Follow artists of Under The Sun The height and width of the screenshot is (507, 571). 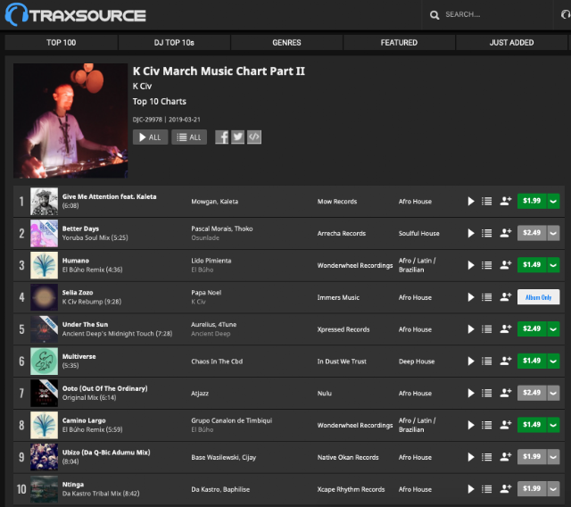pyautogui.click(x=506, y=328)
